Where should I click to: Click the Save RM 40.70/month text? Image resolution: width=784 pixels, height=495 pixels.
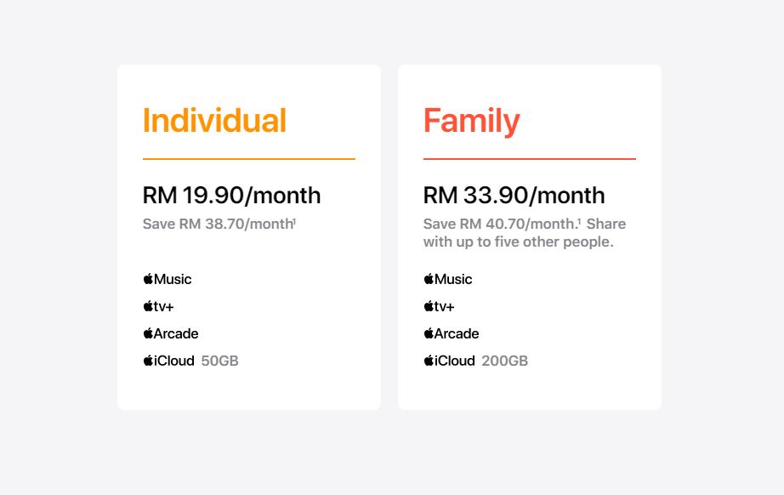500,224
